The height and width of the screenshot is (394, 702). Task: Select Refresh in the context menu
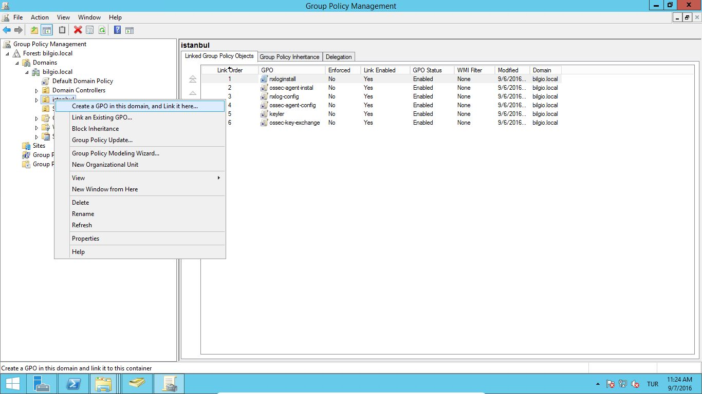pyautogui.click(x=140, y=225)
